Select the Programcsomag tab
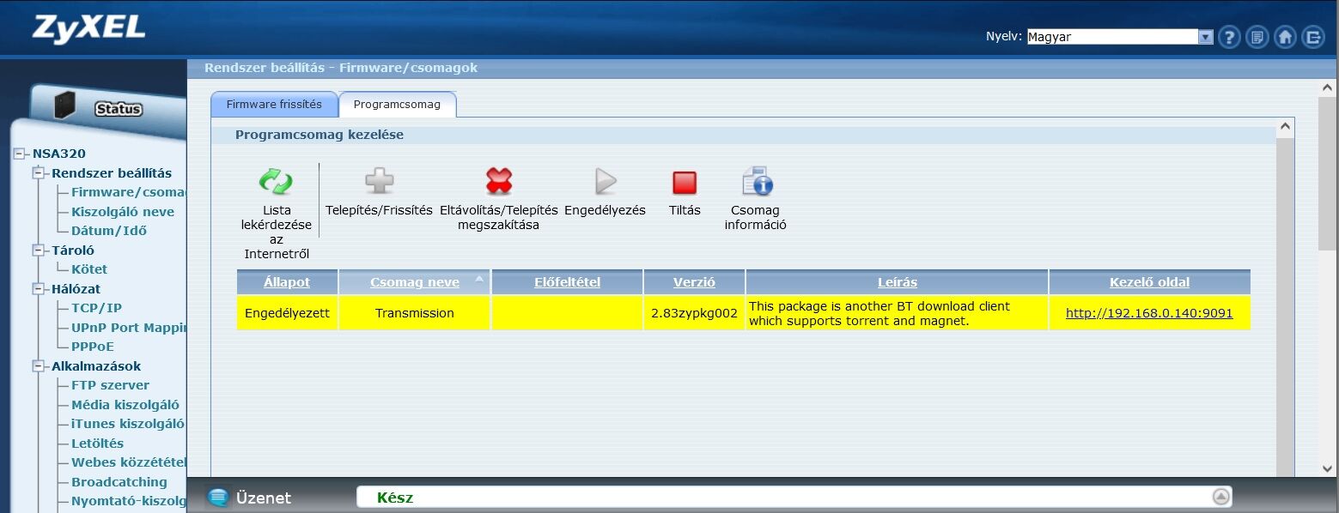The height and width of the screenshot is (513, 1339). 397,104
